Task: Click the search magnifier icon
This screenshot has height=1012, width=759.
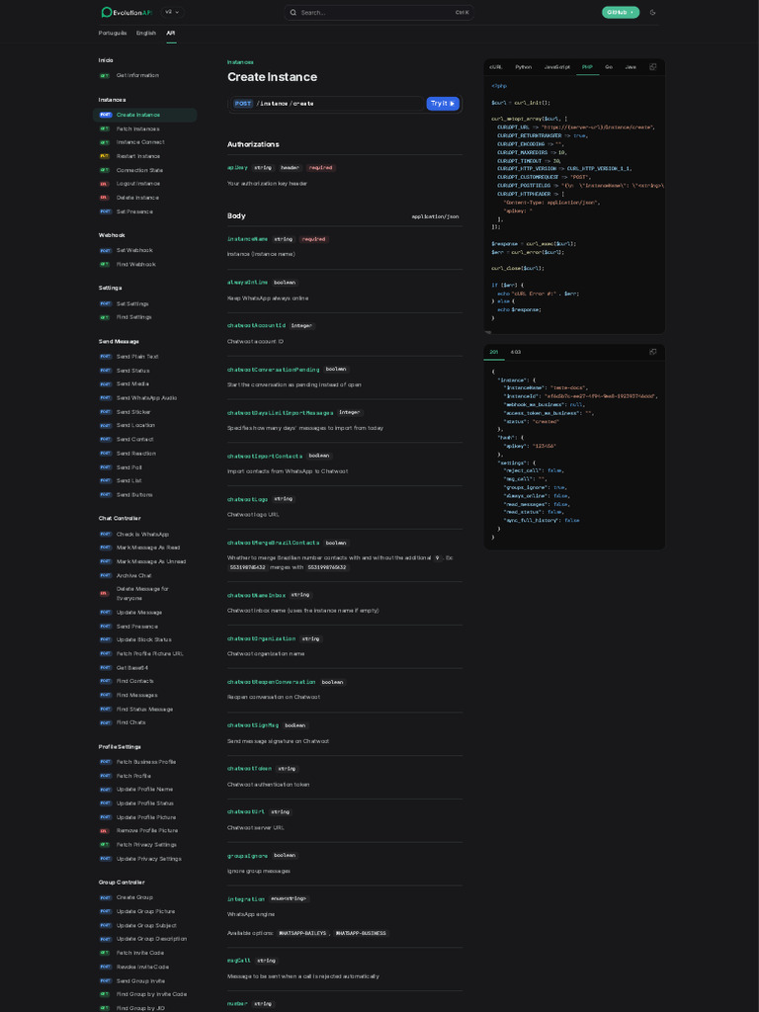Action: (x=293, y=13)
